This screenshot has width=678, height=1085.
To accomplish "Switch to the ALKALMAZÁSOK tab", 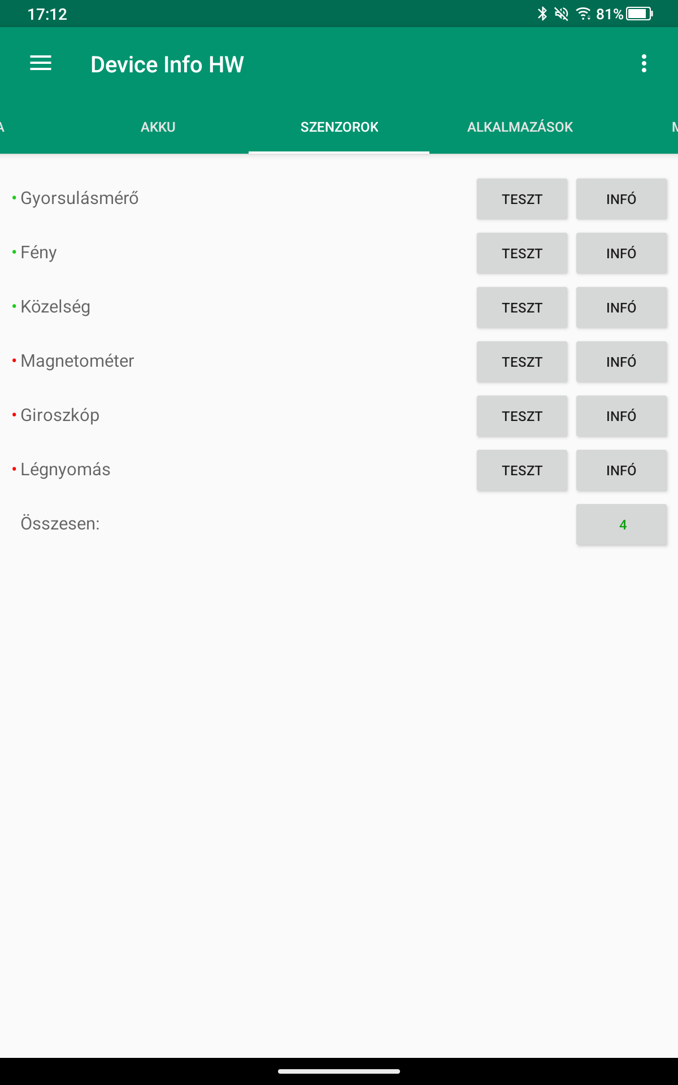I will [520, 127].
